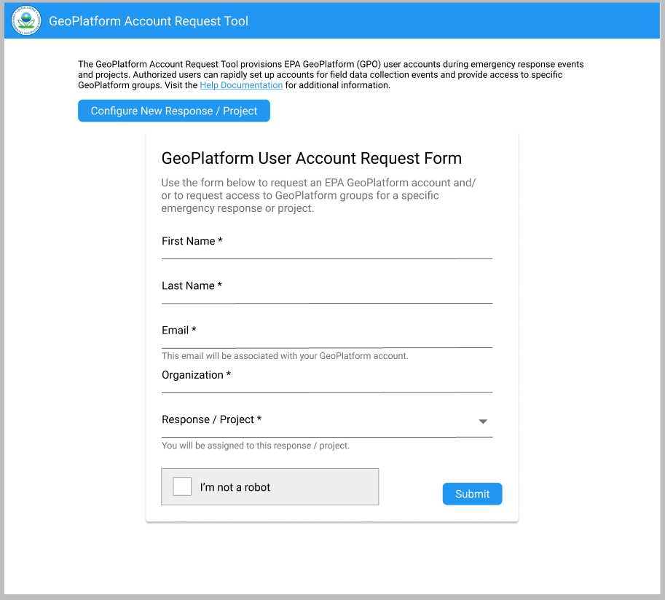This screenshot has height=600, width=665.
Task: Click the GeoPlatform User Account Request Form heading
Action: point(311,158)
